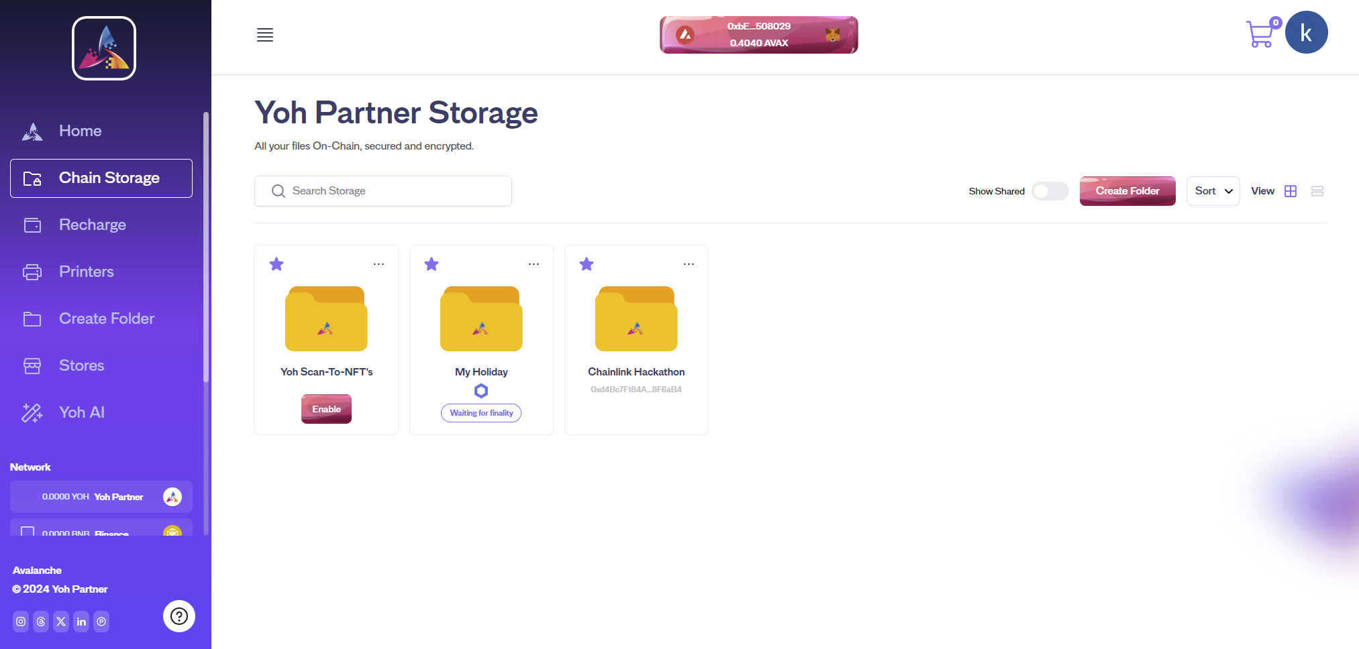
Task: Click the "Yoh Scan-To-NFT's" folder name
Action: tap(327, 372)
